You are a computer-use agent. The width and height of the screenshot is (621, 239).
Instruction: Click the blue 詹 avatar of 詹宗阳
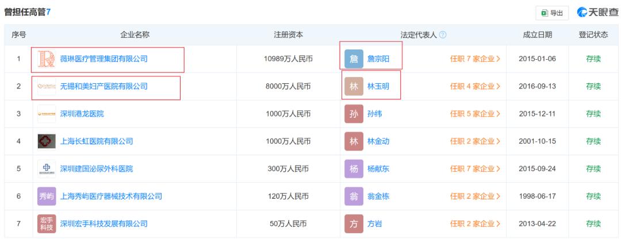[354, 59]
